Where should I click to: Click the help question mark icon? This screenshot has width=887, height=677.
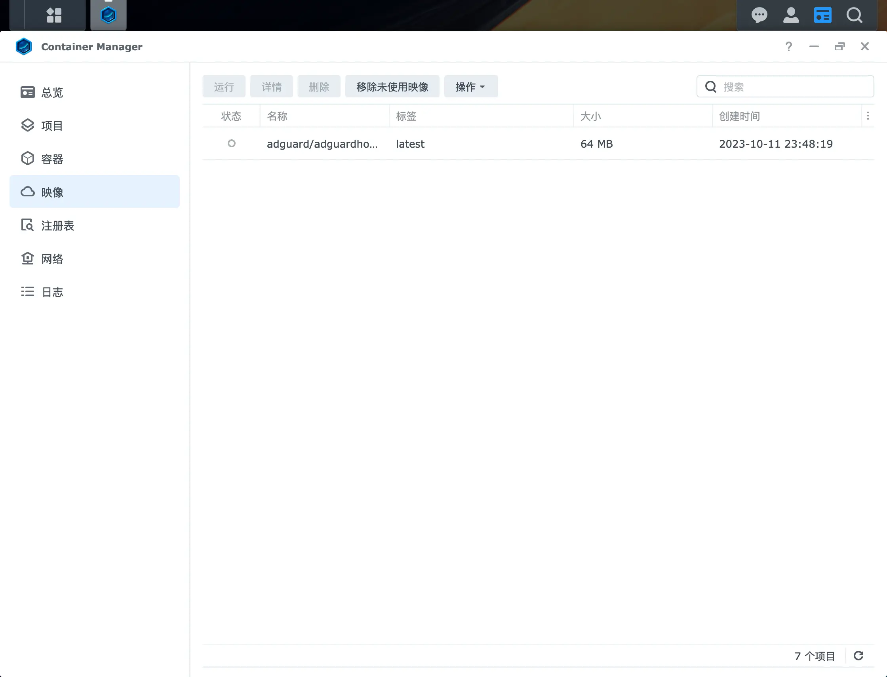789,46
